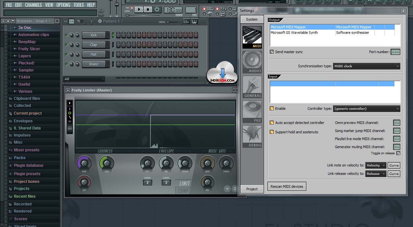The image size is (413, 227).
Task: Click the transport Stop button
Action: click(x=148, y=9)
